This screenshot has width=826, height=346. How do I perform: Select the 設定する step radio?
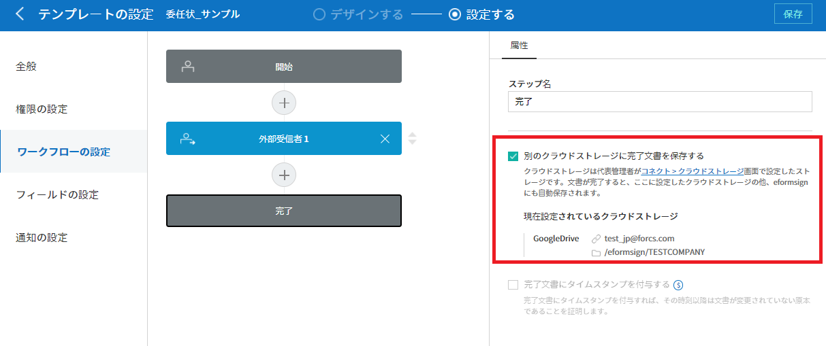(456, 14)
